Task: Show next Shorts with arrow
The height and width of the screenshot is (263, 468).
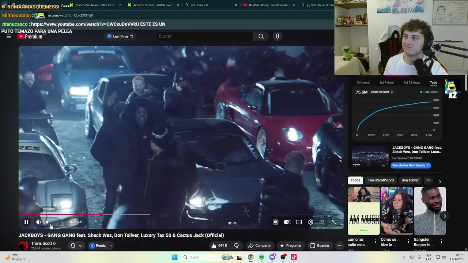Action: [x=445, y=216]
